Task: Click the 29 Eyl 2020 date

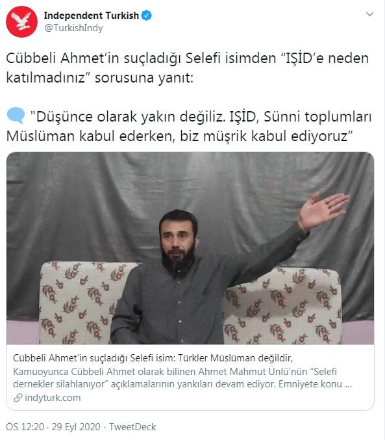Action: (76, 427)
